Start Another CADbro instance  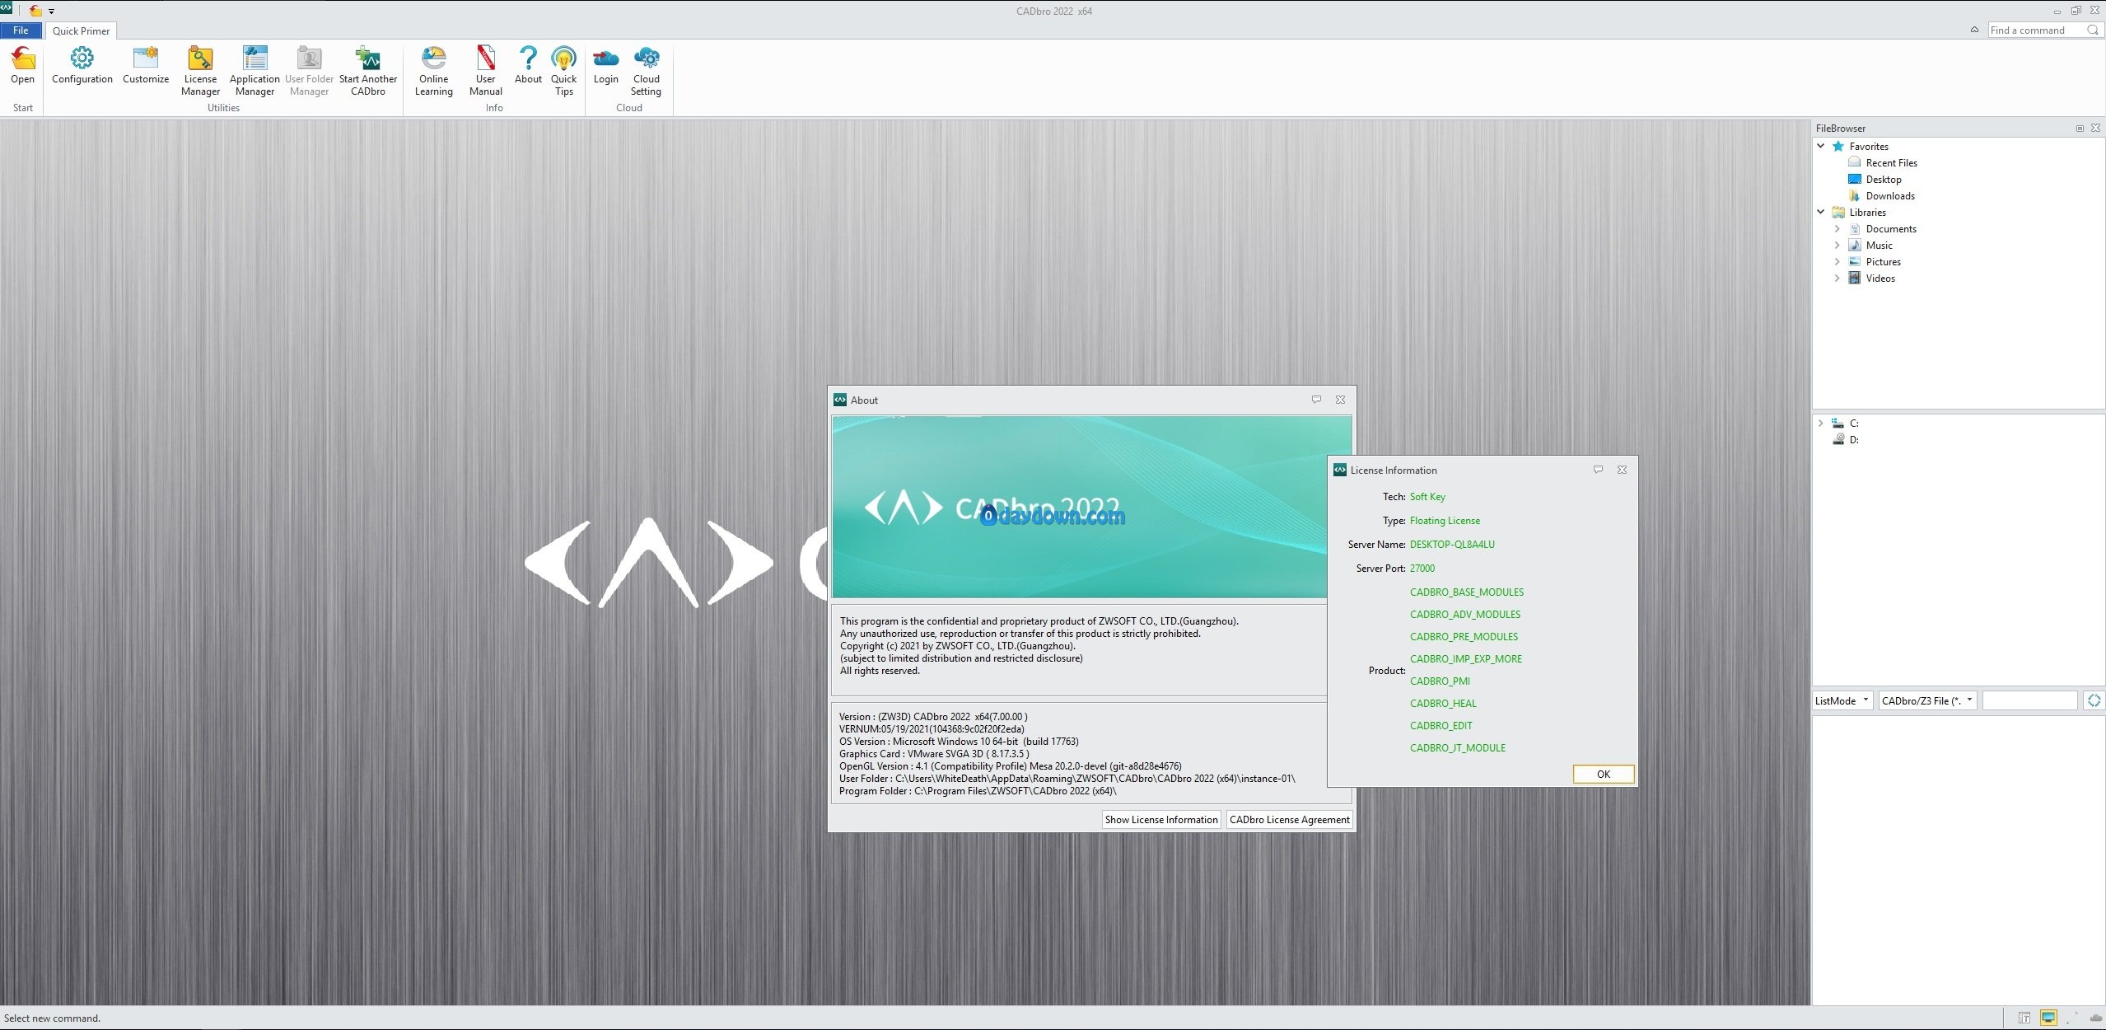tap(367, 59)
